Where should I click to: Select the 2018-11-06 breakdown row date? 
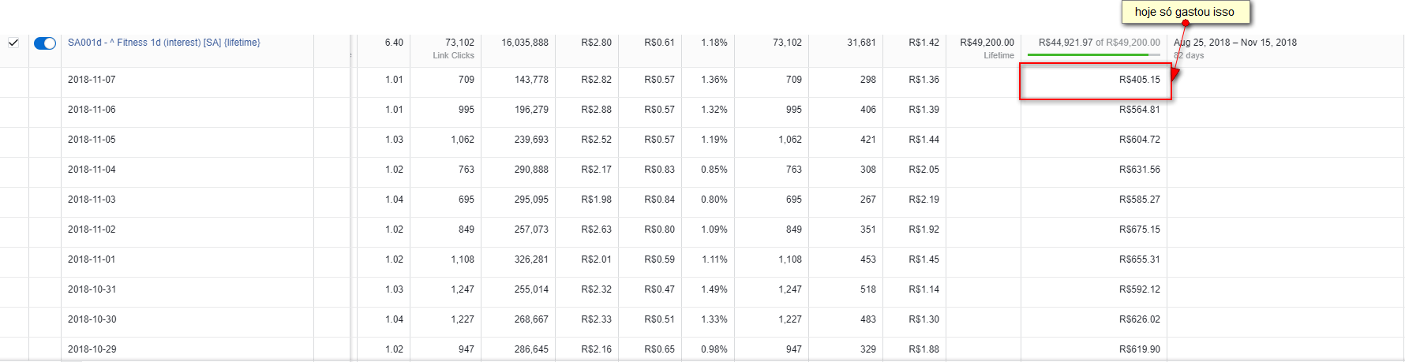(x=92, y=110)
